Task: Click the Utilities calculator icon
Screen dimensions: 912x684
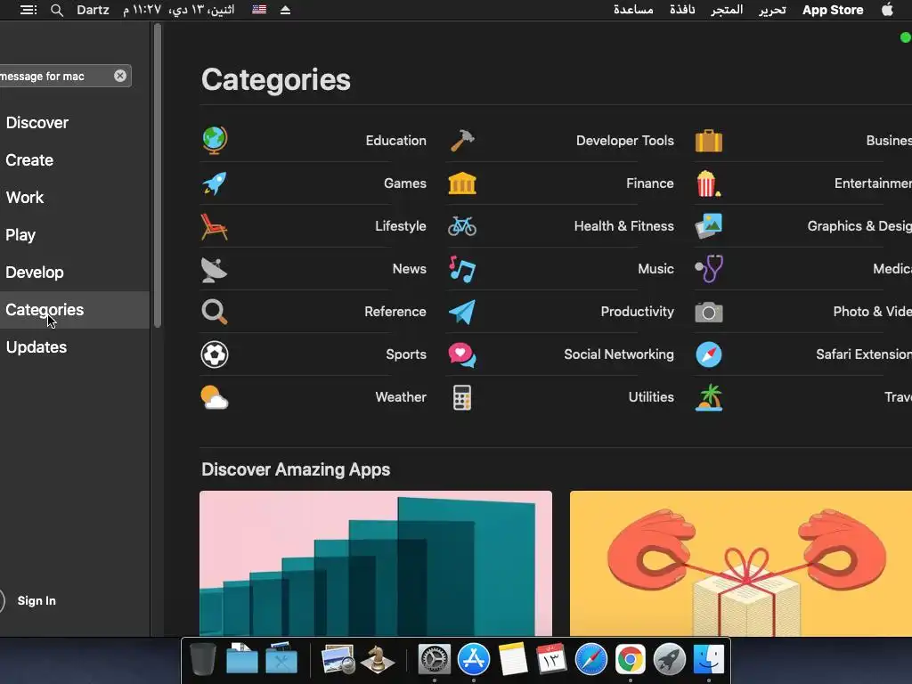Action: 462,397
